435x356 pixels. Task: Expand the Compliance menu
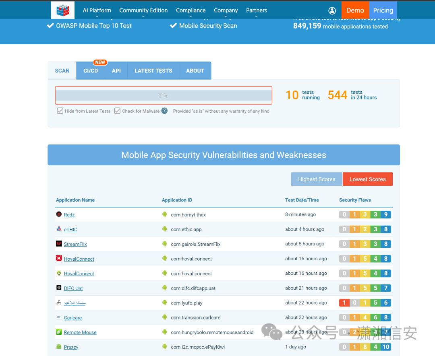click(x=191, y=10)
